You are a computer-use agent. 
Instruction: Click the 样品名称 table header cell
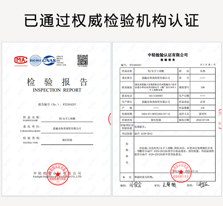pos(127,71)
